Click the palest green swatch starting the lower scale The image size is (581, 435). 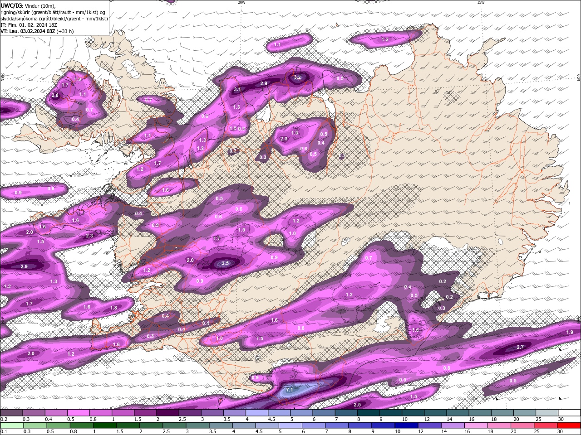[12, 425]
